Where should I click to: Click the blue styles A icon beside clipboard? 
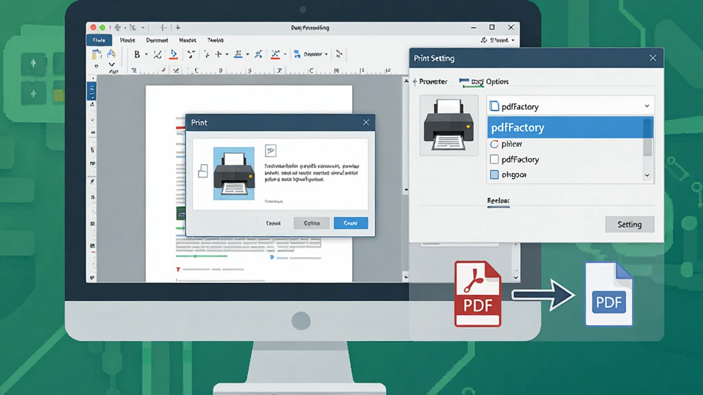(111, 53)
